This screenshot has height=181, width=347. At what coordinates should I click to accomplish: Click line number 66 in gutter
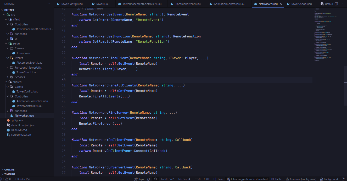63,113
